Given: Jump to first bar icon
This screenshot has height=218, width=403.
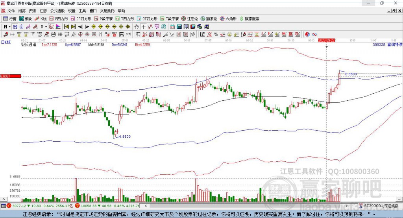Looking at the screenshot, I should coord(66,27).
